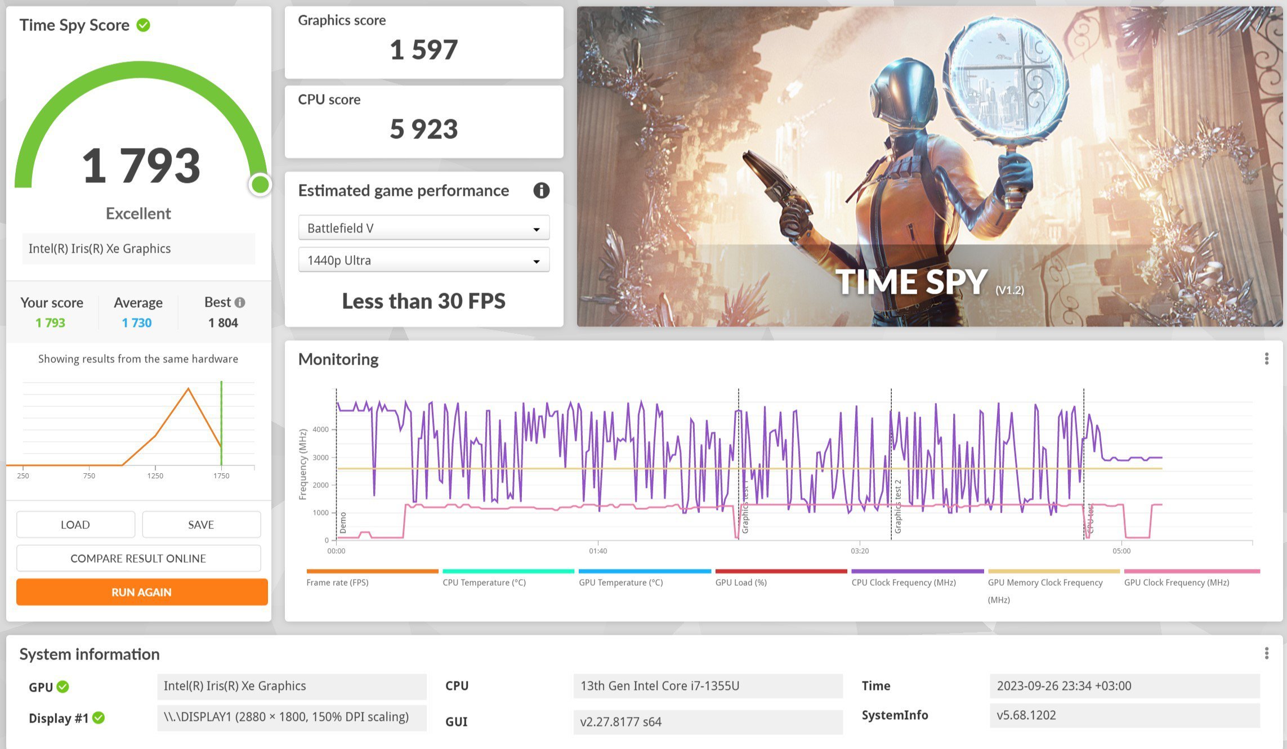This screenshot has width=1287, height=749.
Task: Click COMPARE RESULT ONLINE button
Action: (x=139, y=558)
